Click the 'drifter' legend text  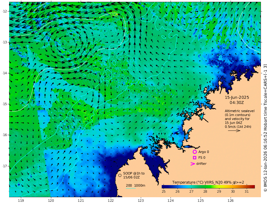[x=201, y=164]
